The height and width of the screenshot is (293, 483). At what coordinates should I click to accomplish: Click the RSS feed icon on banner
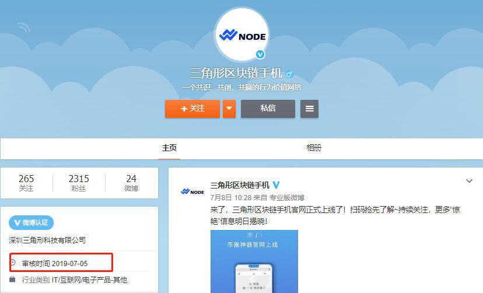tap(24, 28)
